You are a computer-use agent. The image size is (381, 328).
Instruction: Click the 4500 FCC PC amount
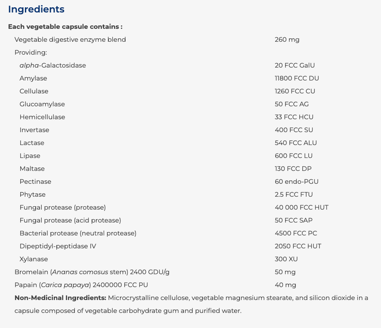point(296,233)
